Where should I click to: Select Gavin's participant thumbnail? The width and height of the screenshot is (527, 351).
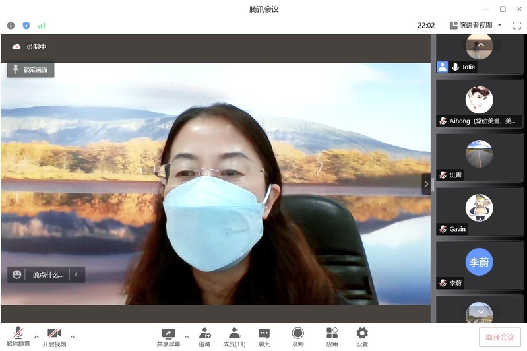coord(479,210)
